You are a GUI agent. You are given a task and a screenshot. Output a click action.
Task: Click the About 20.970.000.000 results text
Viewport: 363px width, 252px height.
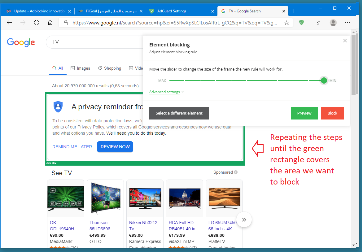tap(95, 86)
